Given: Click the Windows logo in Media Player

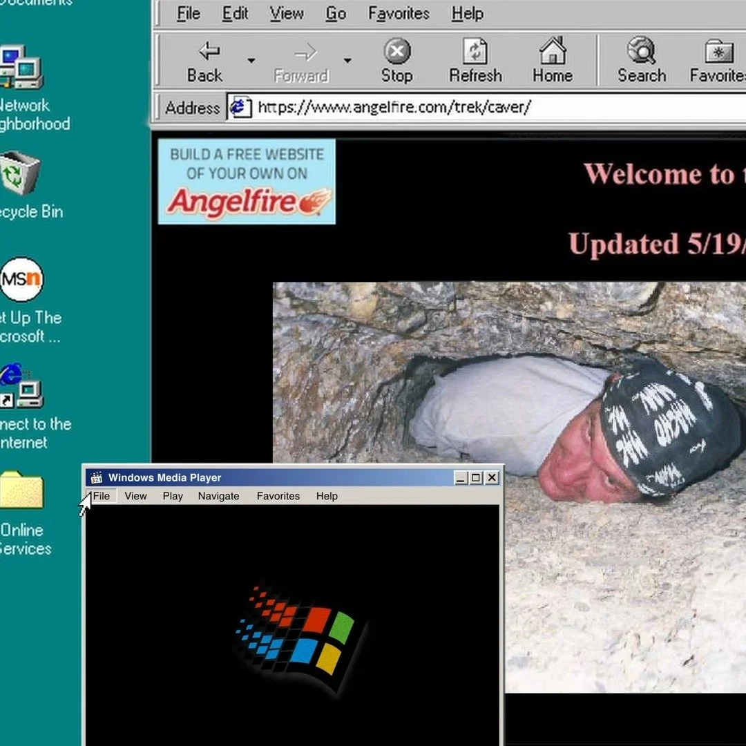Looking at the screenshot, I should tap(300, 638).
